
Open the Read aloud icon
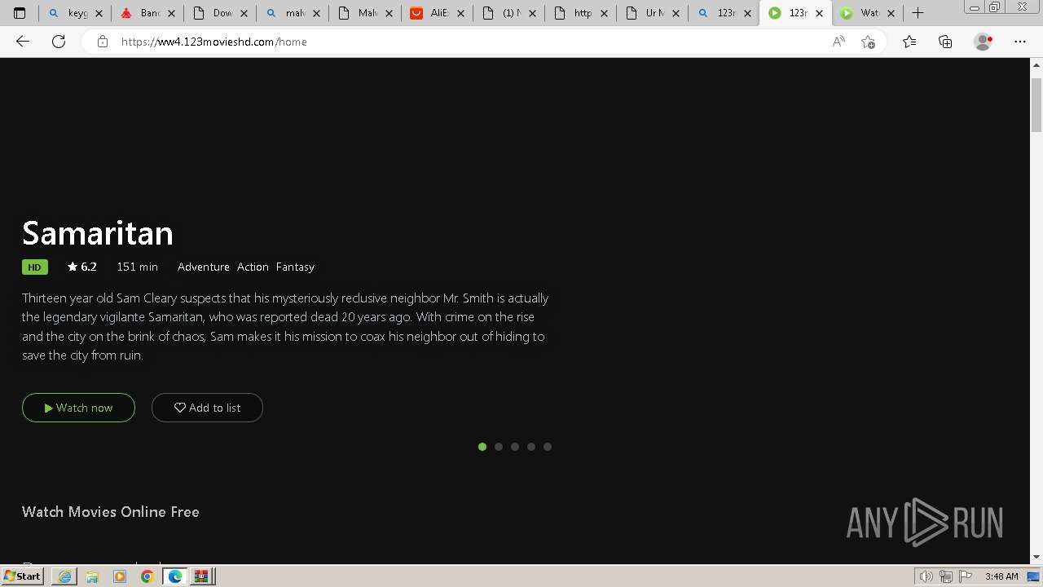(838, 42)
